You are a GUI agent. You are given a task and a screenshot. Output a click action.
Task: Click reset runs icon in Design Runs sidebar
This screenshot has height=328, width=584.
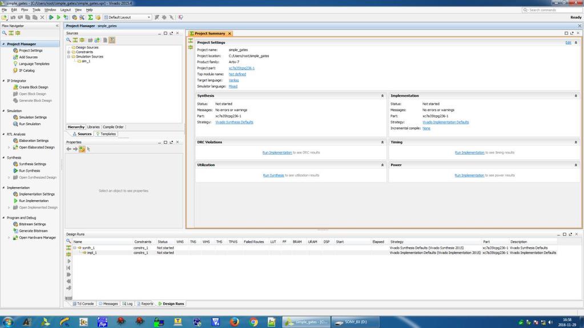coord(69,268)
